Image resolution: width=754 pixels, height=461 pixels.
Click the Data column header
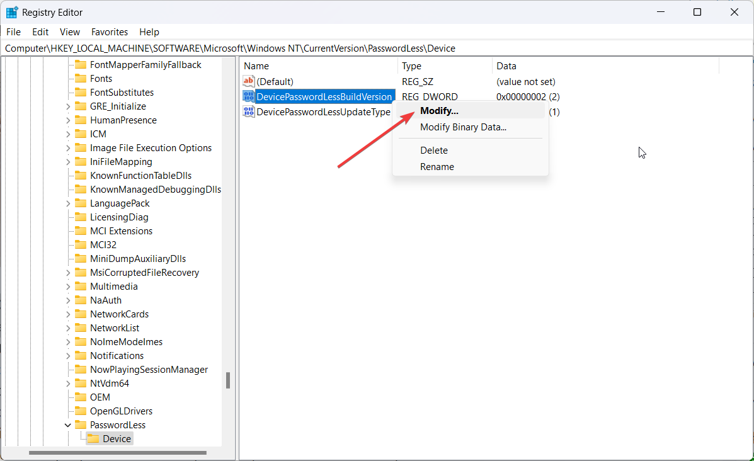[x=605, y=66]
